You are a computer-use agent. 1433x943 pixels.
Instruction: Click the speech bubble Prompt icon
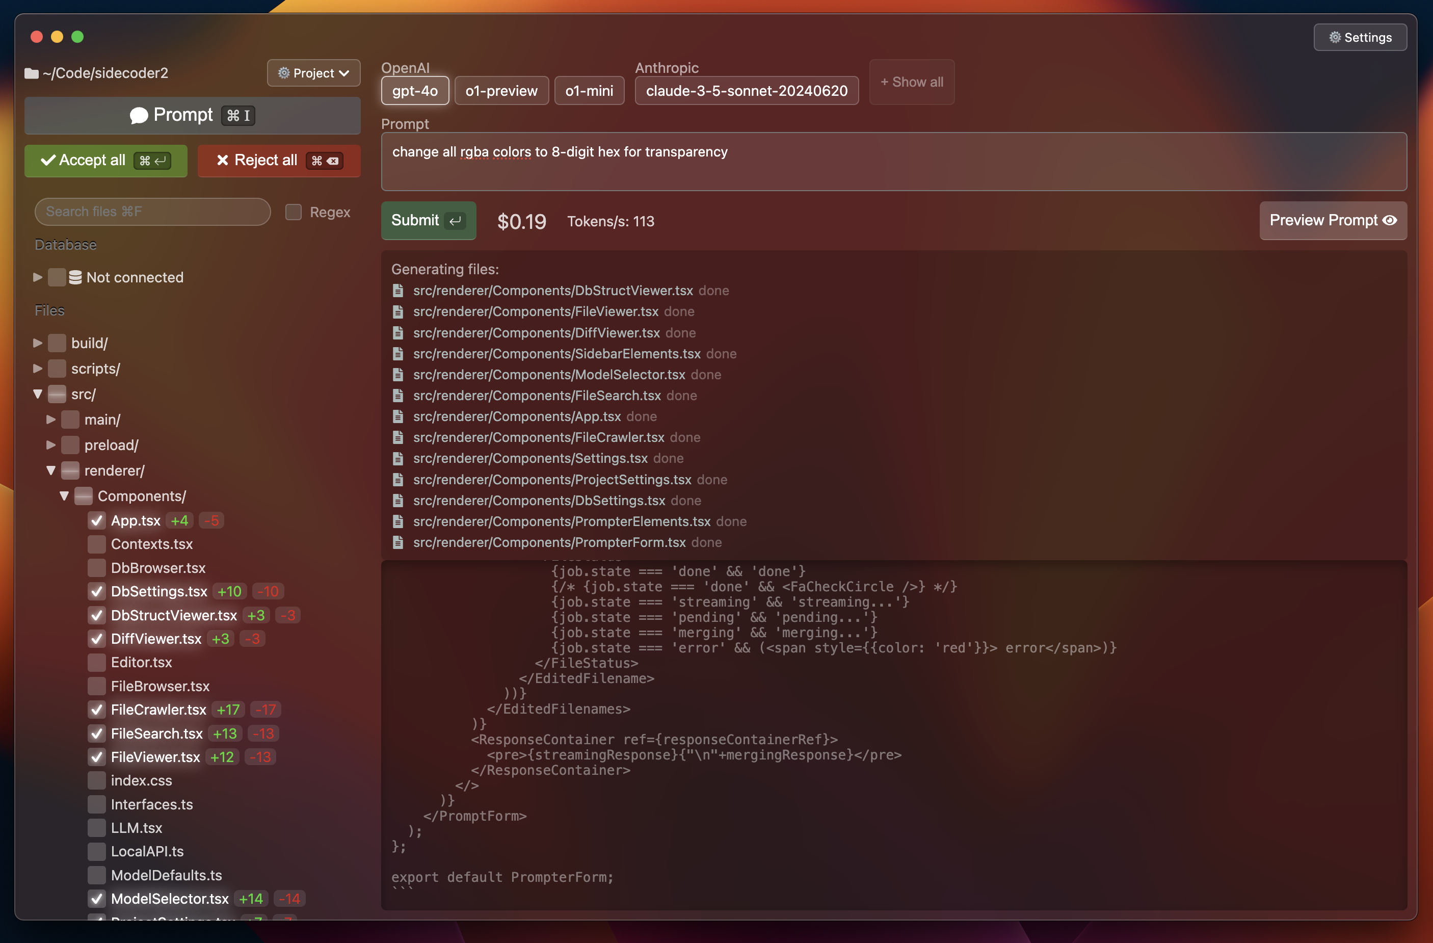point(139,115)
